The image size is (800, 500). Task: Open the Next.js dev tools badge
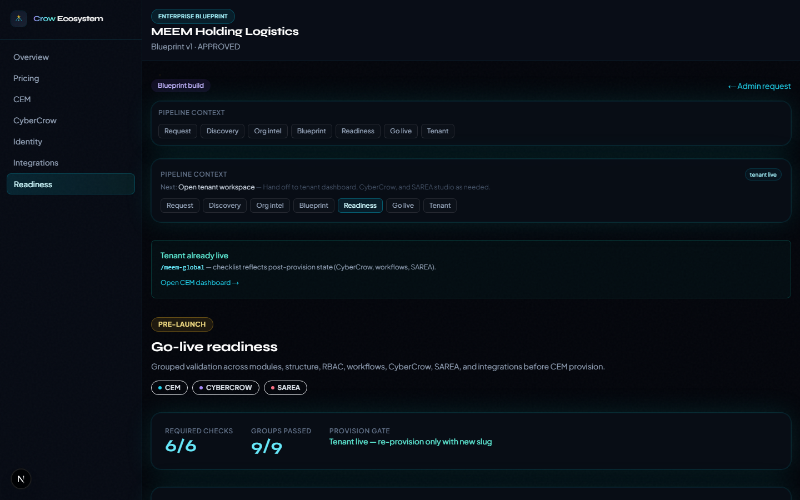pyautogui.click(x=21, y=479)
